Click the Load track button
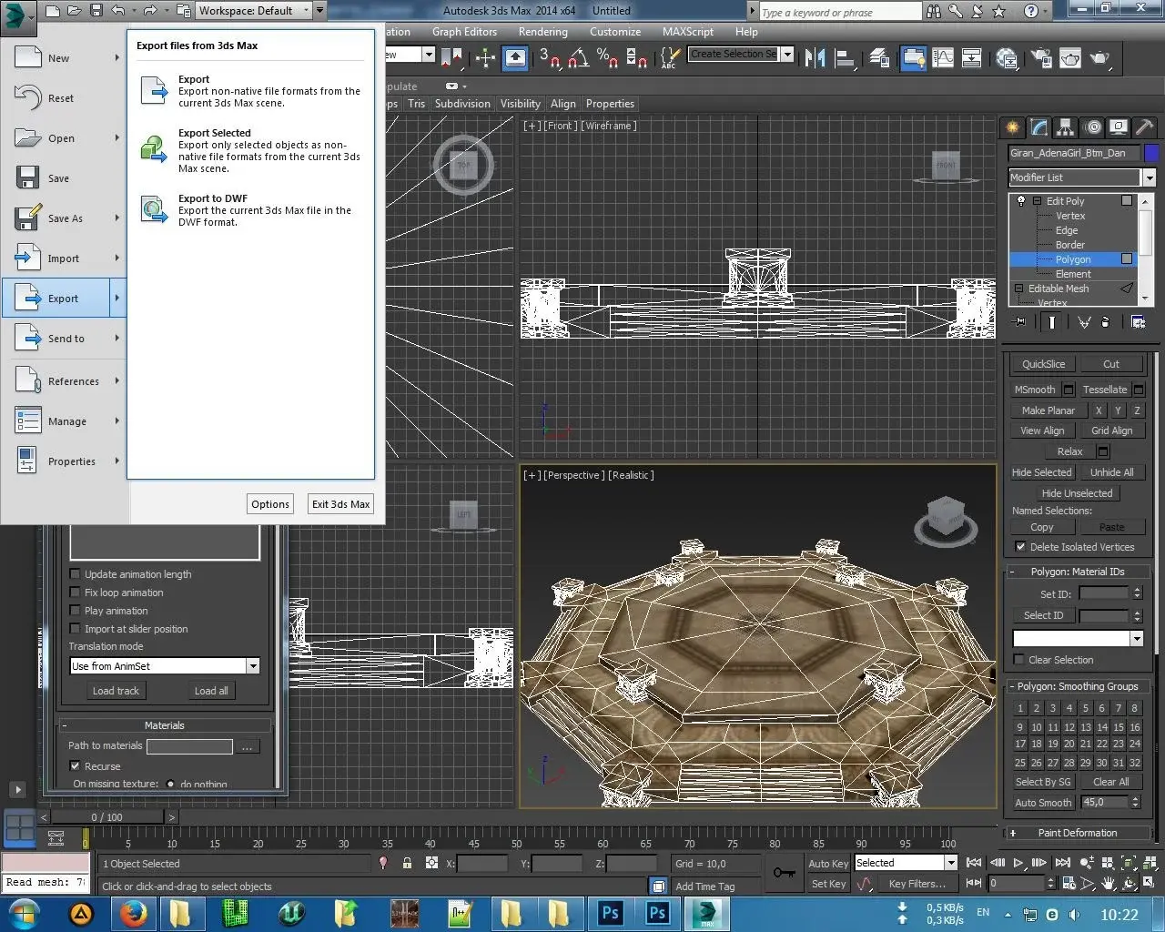The width and height of the screenshot is (1165, 932). [x=116, y=691]
